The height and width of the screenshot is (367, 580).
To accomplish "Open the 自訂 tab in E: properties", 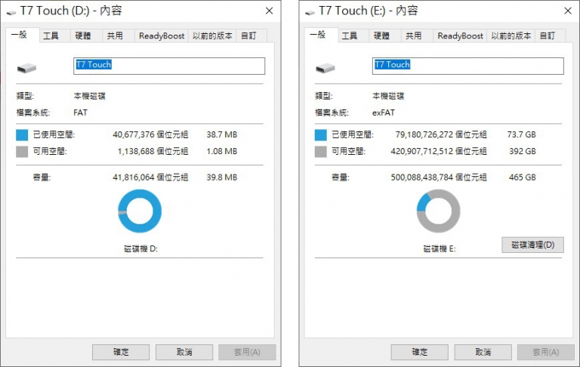I will click(548, 36).
